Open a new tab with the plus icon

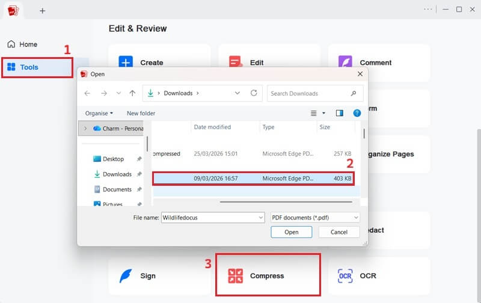tap(42, 11)
